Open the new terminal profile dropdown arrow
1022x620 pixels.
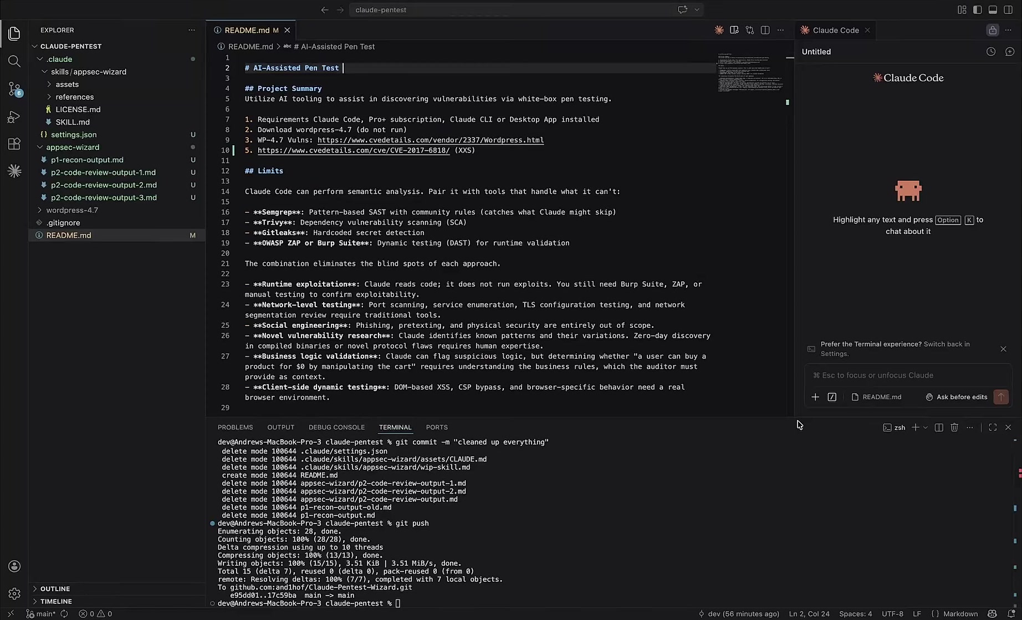[x=925, y=428]
